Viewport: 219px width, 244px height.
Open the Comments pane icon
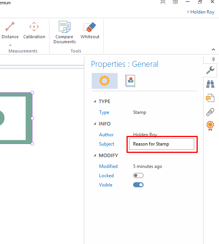tap(210, 98)
